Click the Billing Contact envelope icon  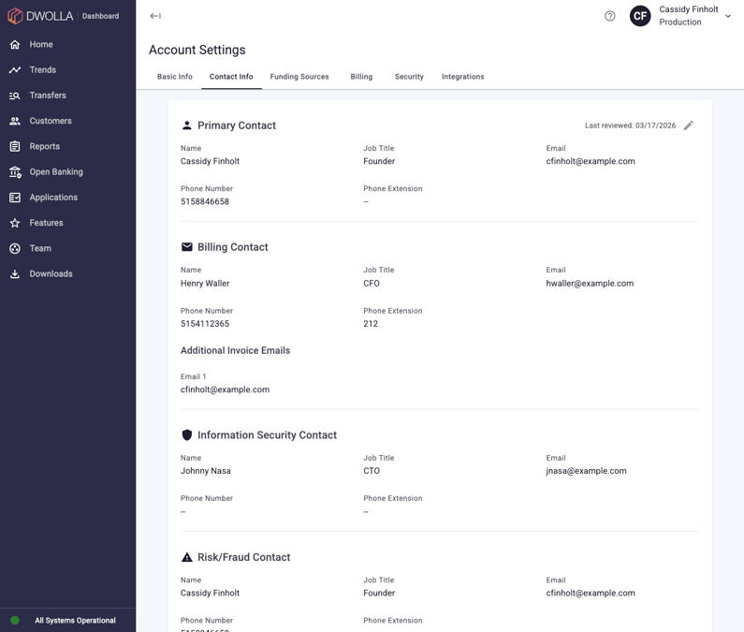click(x=187, y=247)
